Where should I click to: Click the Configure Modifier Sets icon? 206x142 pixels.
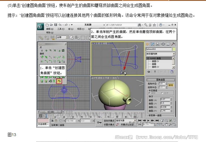tap(172, 72)
